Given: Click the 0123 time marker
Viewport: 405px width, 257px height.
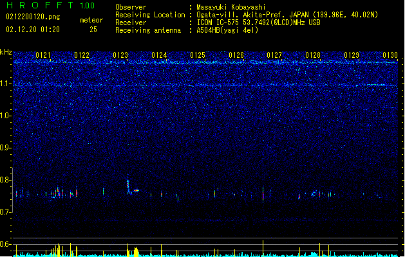Looking at the screenshot, I should click(x=120, y=55).
